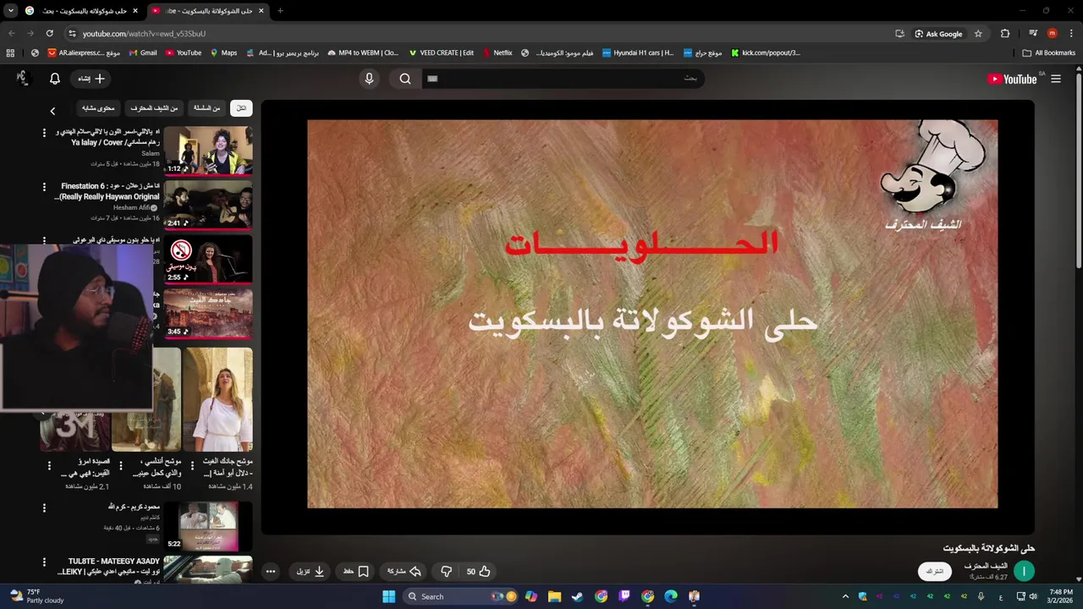The height and width of the screenshot is (609, 1083).
Task: Open the محمود كريم 5:22 thumbnail
Action: 207,526
